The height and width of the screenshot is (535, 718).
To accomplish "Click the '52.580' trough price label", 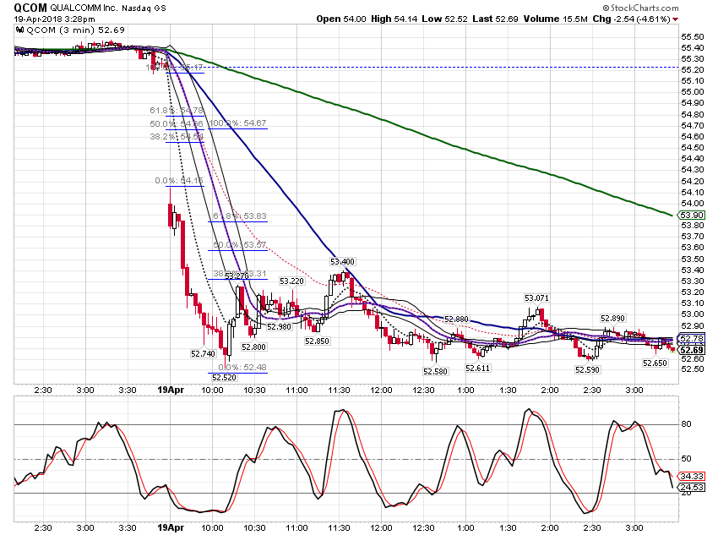I will coord(435,371).
